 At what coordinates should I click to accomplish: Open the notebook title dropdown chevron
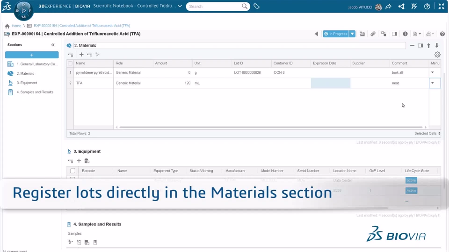pos(180,6)
